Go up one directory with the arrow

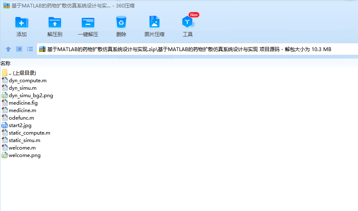[x=8, y=49]
